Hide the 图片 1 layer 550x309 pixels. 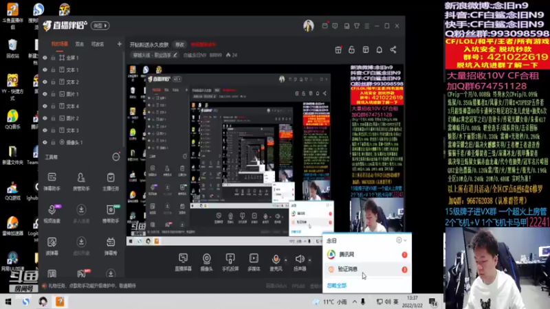45,94
